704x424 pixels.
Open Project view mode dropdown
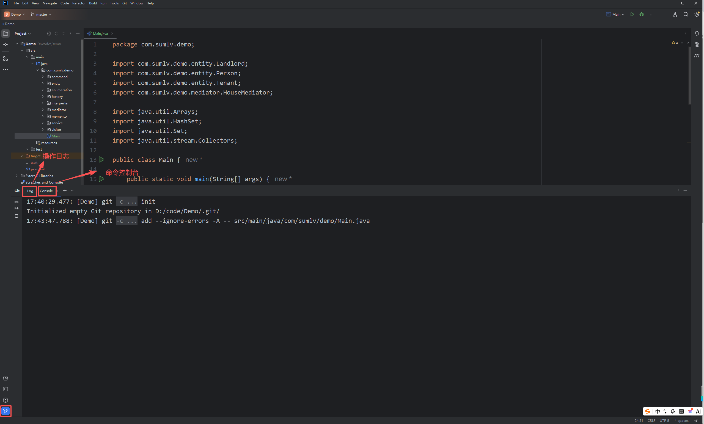23,34
